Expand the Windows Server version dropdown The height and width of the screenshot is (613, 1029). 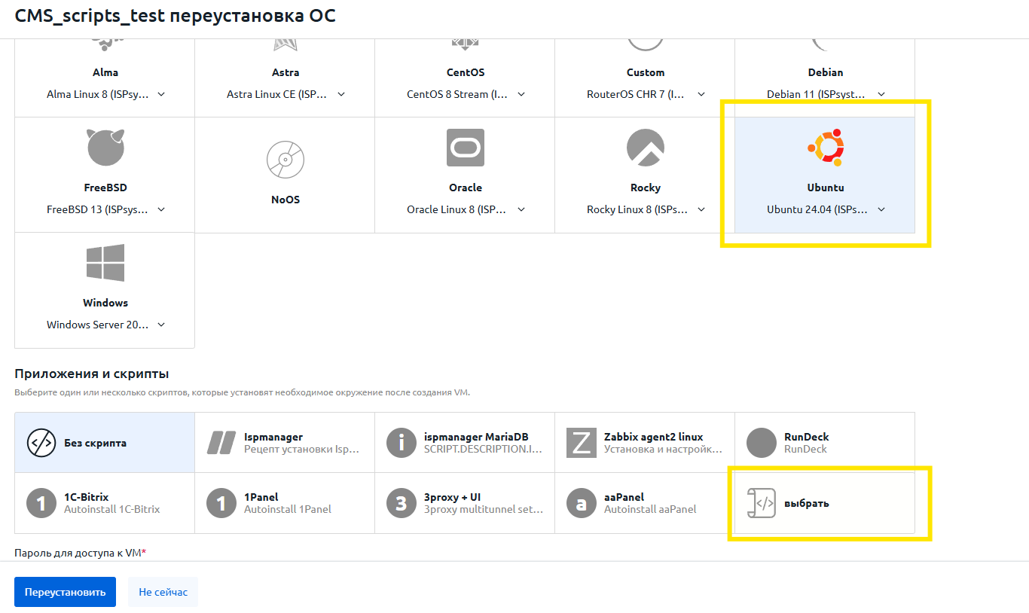(x=161, y=325)
